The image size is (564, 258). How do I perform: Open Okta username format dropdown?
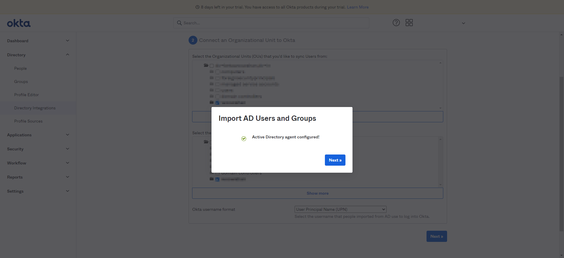point(340,209)
